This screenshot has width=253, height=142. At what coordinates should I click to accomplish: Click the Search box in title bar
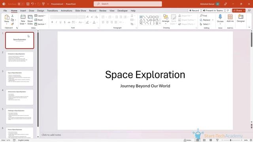click(x=128, y=4)
